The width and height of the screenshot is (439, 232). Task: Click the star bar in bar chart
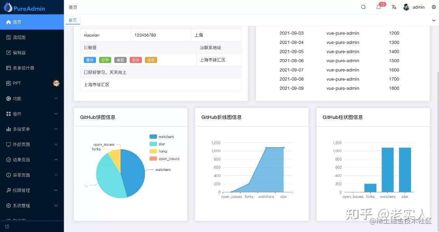click(405, 170)
